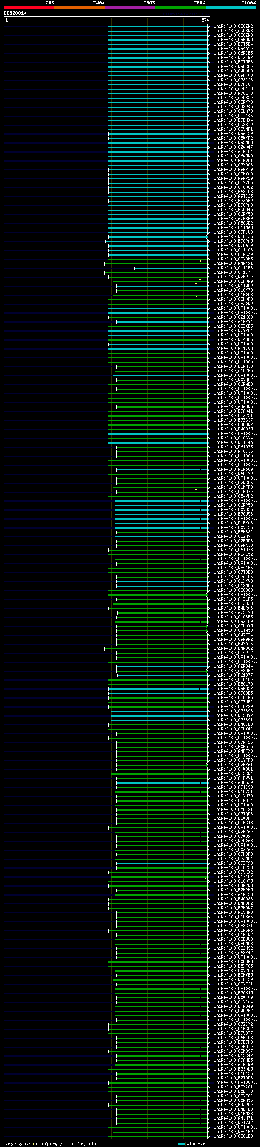Select hit label UniRef100_C5YDH6

pyautogui.click(x=233, y=259)
